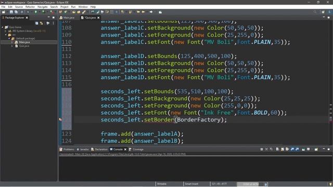Click Remove Launch in Console toolbar
333x187 pixels.
coord(266,149)
